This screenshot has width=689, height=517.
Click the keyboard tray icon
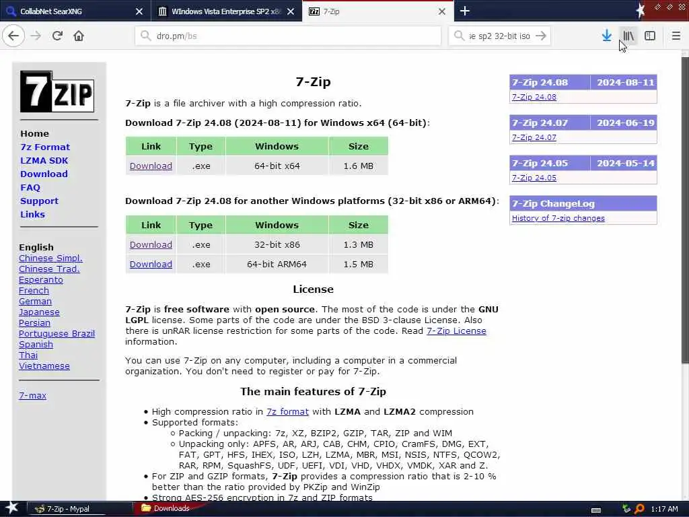596,510
